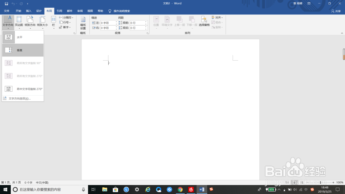Click the spacing before (段前) input field
The width and height of the screenshot is (345, 194).
pos(137,23)
